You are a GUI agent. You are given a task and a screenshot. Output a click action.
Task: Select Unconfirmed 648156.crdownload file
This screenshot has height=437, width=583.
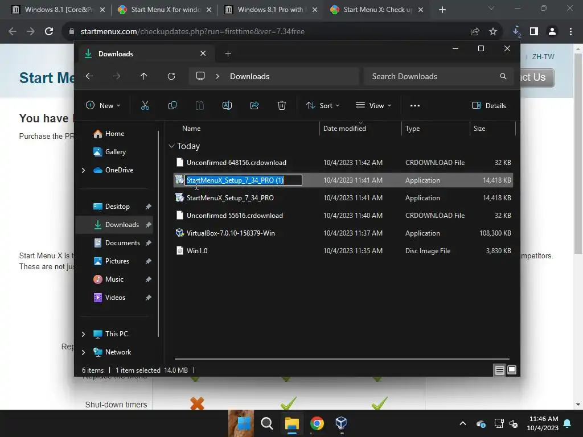coord(343,162)
